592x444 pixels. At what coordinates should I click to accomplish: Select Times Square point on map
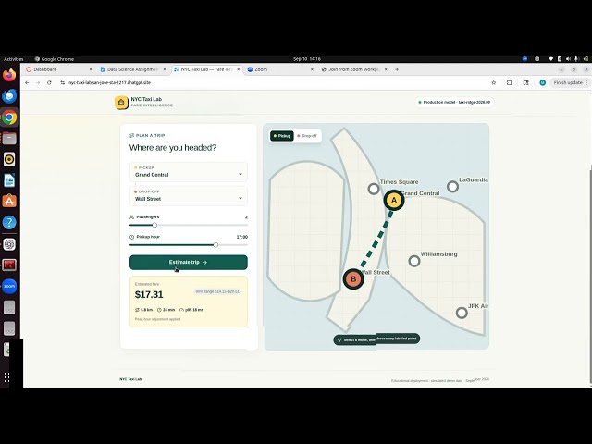(x=374, y=189)
